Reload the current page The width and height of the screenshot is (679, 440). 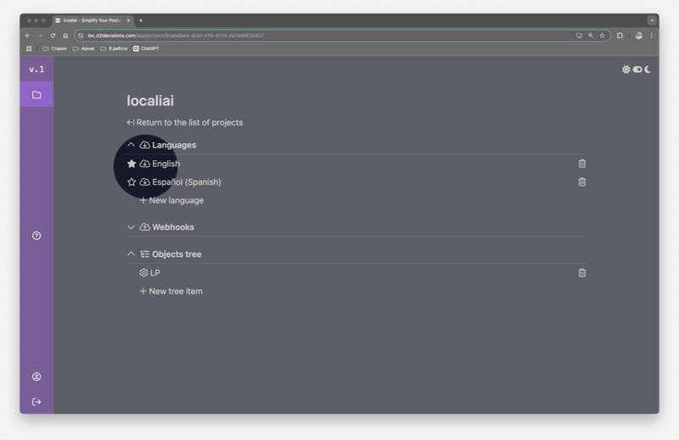[53, 36]
